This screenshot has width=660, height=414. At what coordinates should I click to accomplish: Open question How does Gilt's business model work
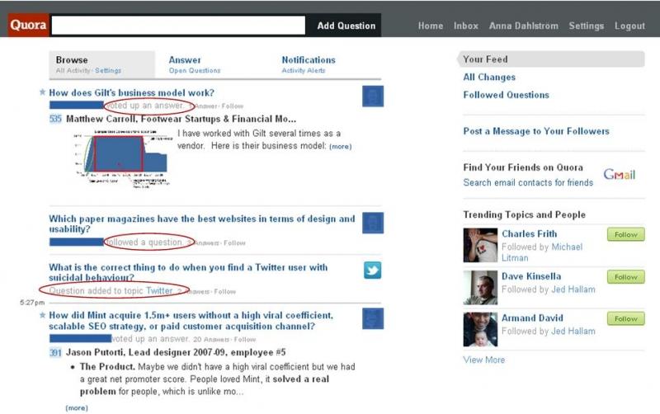131,92
